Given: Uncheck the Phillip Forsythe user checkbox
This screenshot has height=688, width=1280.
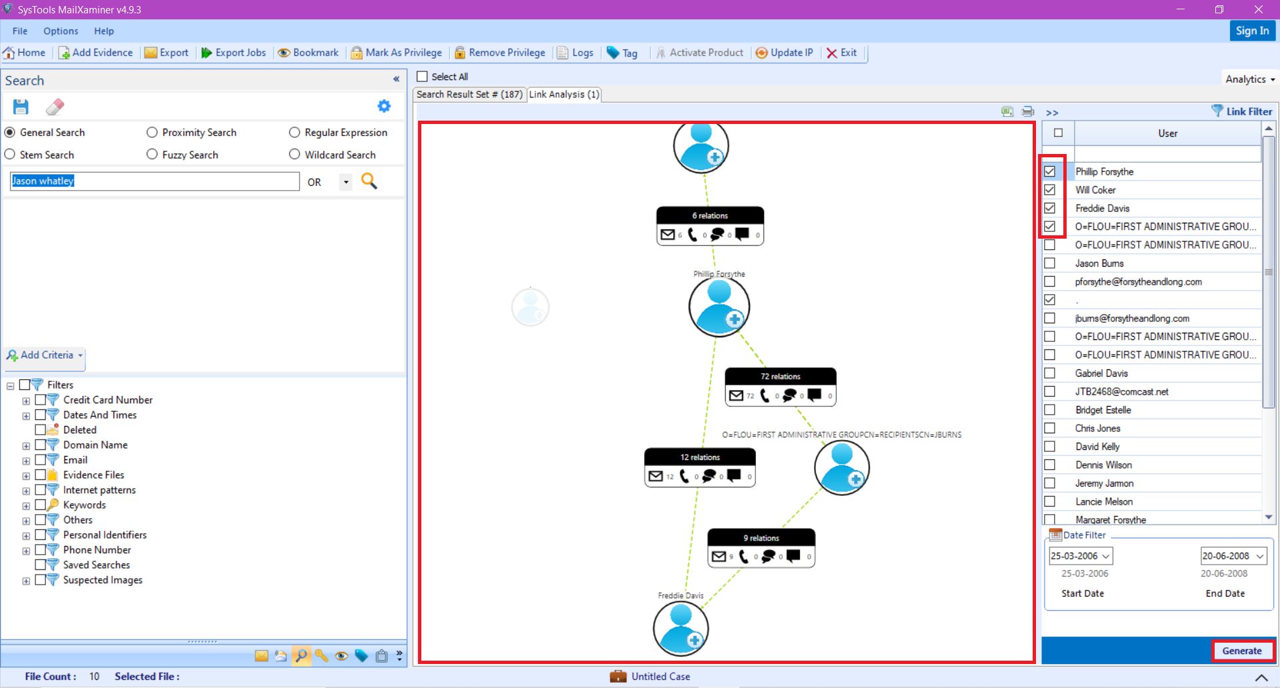Looking at the screenshot, I should tap(1051, 171).
